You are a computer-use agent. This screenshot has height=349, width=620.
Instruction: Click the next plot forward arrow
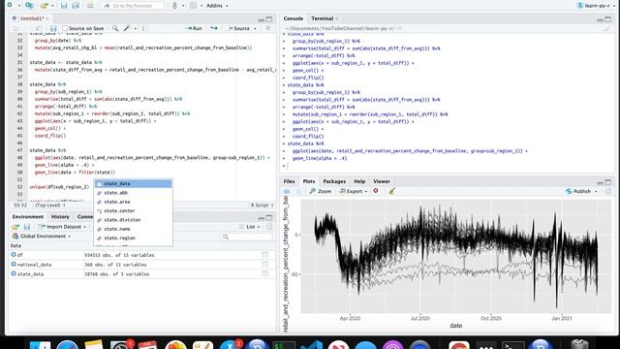(298, 191)
